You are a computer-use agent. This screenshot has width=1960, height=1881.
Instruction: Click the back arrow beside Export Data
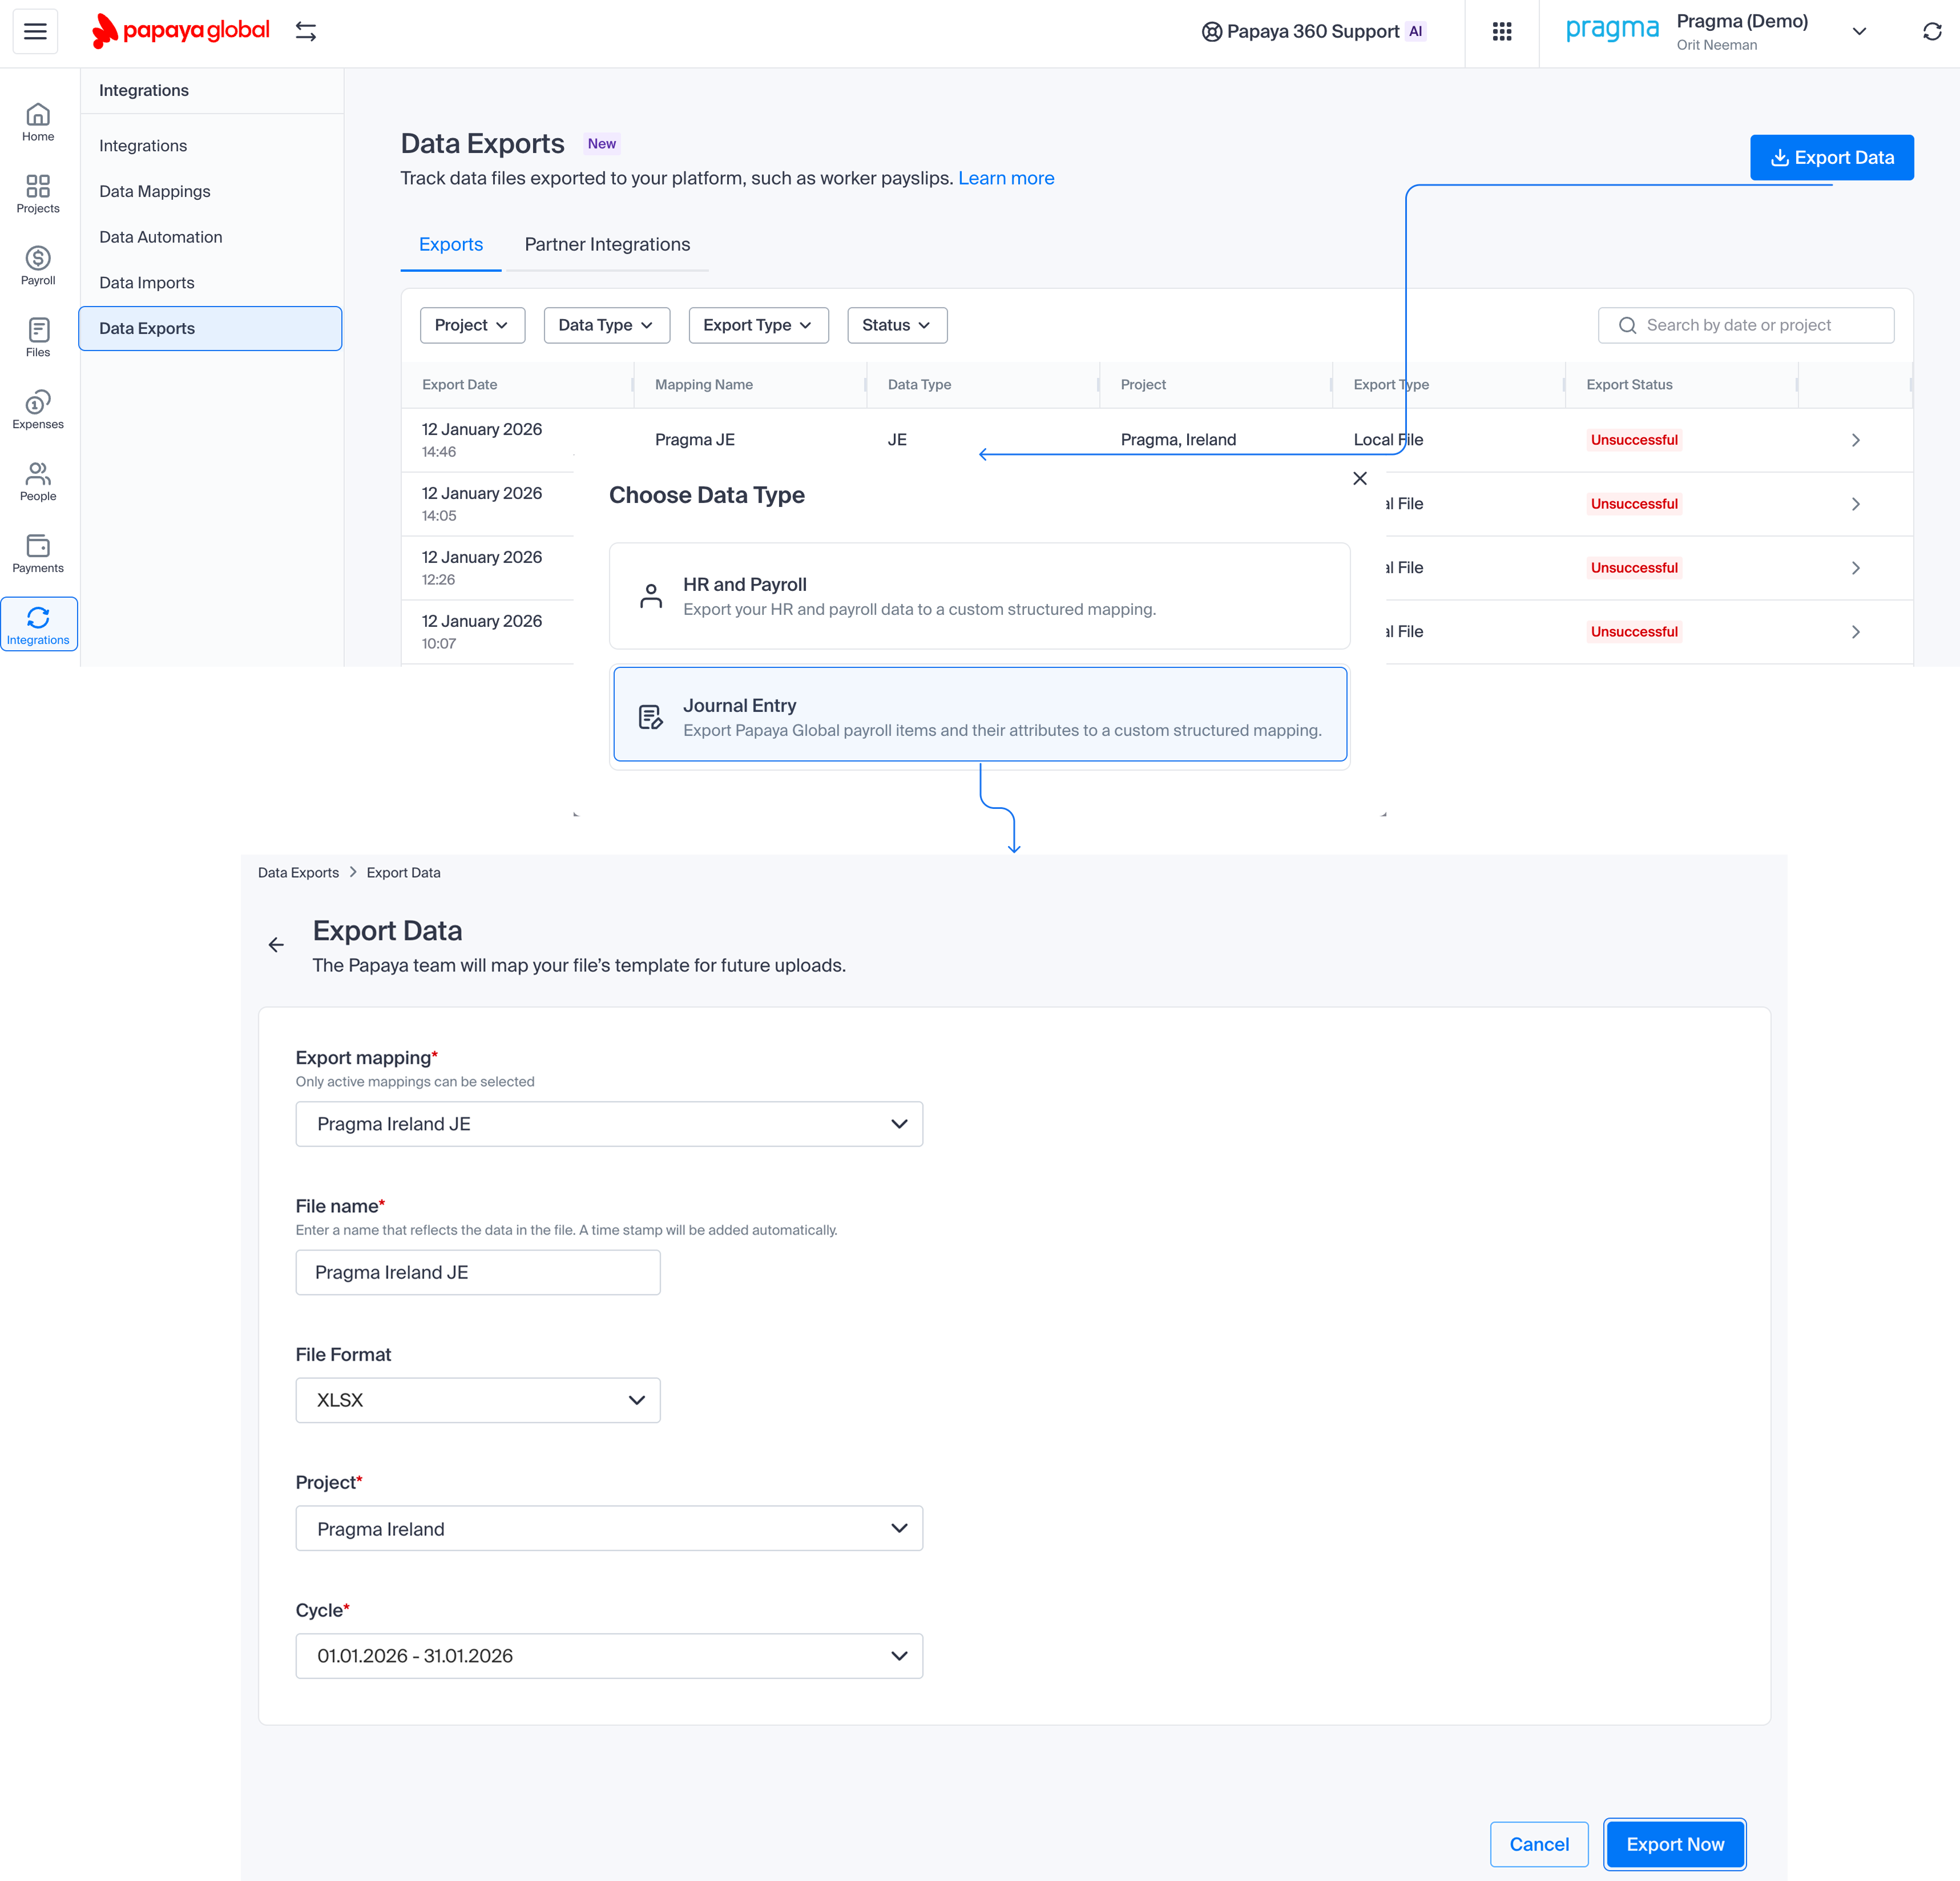coord(276,945)
